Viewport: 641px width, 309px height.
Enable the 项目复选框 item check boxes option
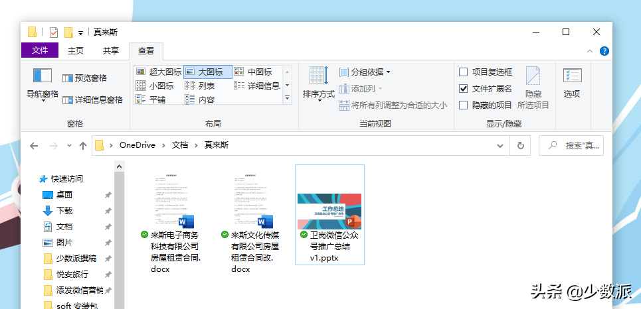point(486,72)
